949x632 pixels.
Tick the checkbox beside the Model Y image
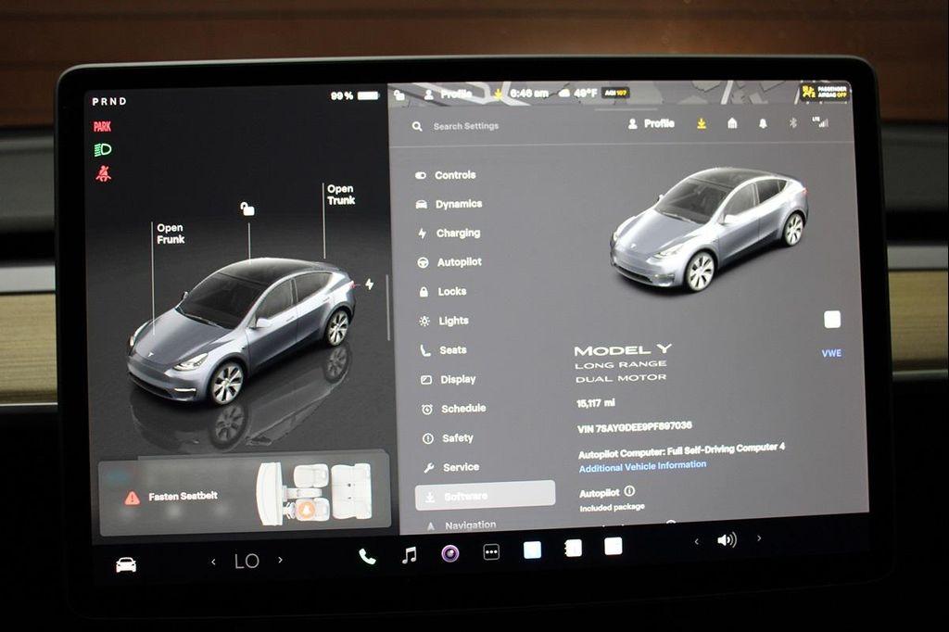(x=829, y=318)
